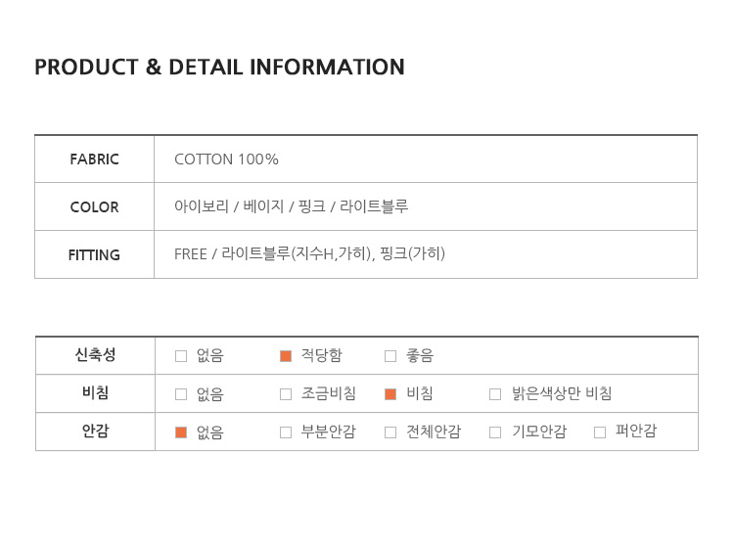Click the 신축성 row header
734x545 pixels.
(96, 354)
